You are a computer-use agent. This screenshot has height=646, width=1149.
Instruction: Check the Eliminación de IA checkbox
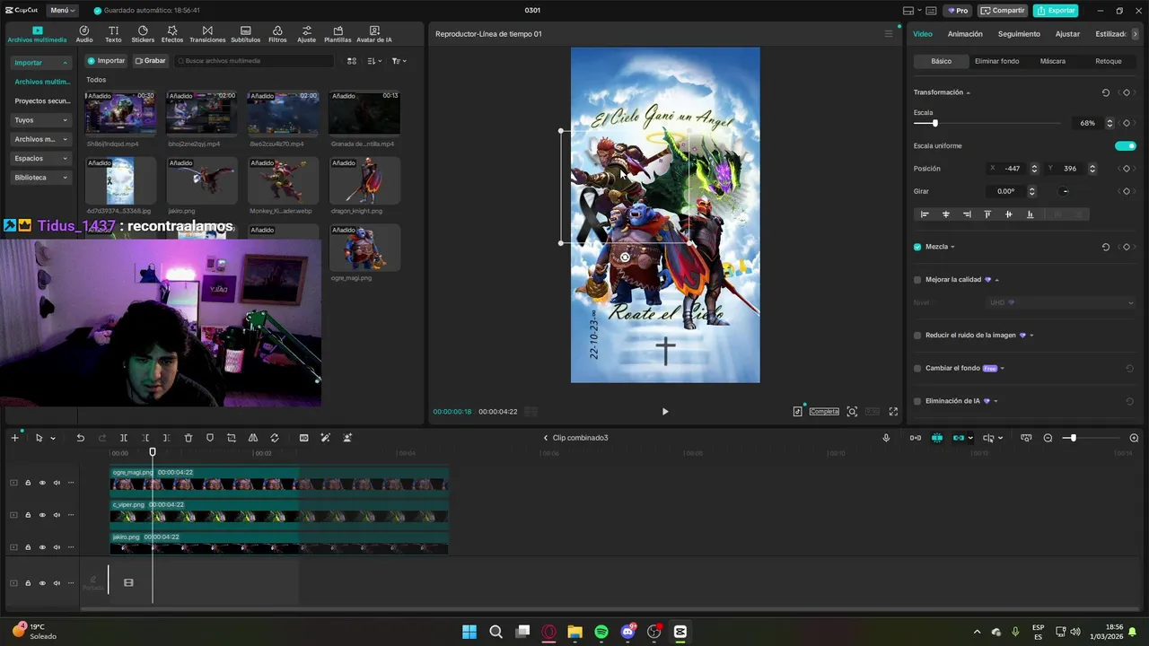(x=917, y=401)
